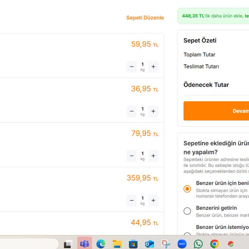Select 'Benzerini getirin' radio option
Viewport: 249px width, 249px height.
[187, 211]
